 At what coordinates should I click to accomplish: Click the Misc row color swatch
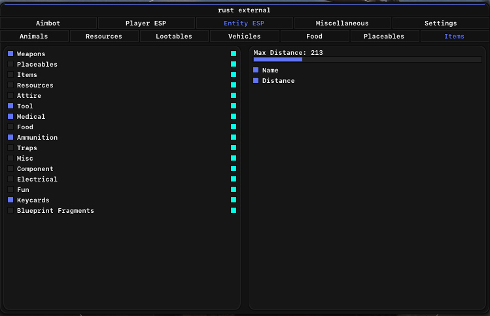234,158
